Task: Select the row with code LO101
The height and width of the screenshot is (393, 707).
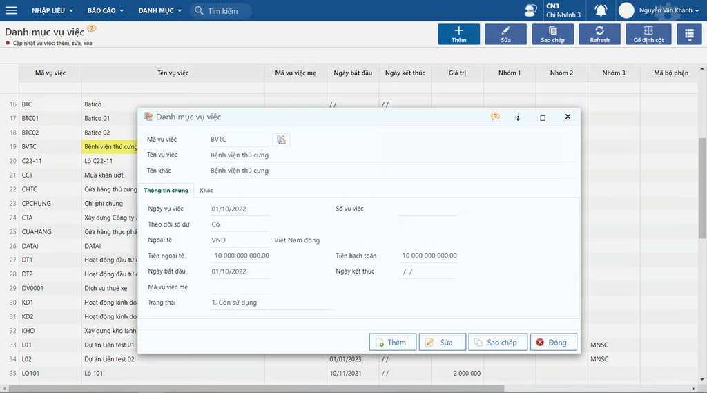Action: point(30,374)
